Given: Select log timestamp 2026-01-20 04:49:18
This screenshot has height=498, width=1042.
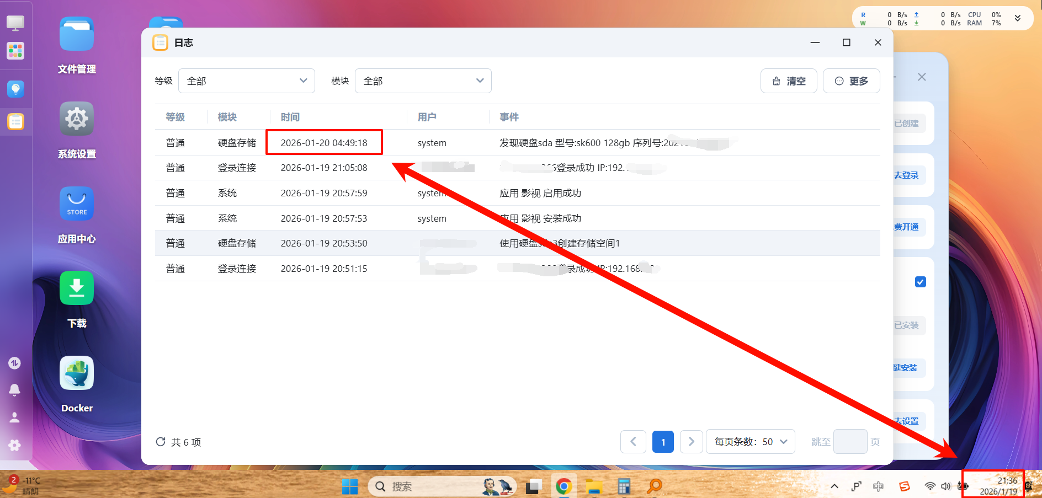Looking at the screenshot, I should click(324, 143).
